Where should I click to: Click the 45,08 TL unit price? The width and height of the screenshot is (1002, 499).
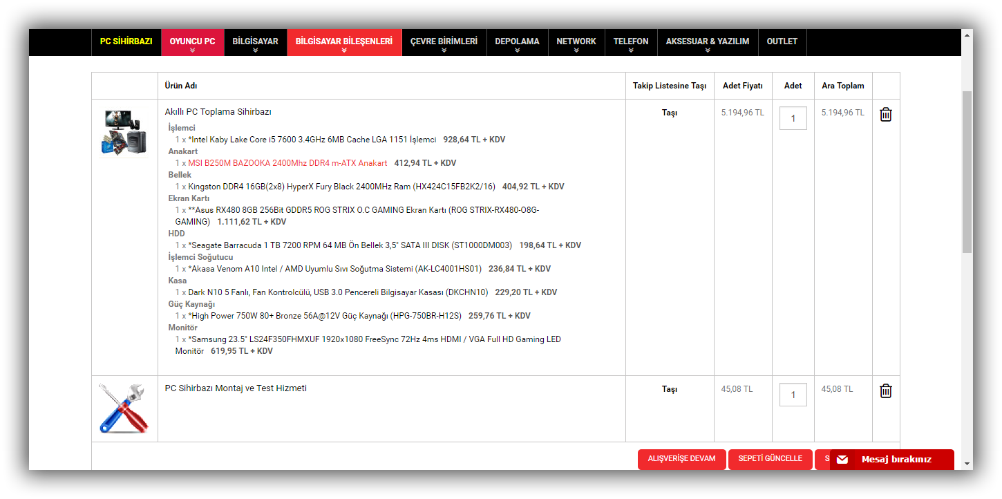(737, 389)
